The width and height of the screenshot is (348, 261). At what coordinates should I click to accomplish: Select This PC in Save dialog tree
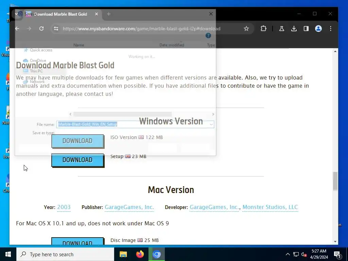(36, 71)
